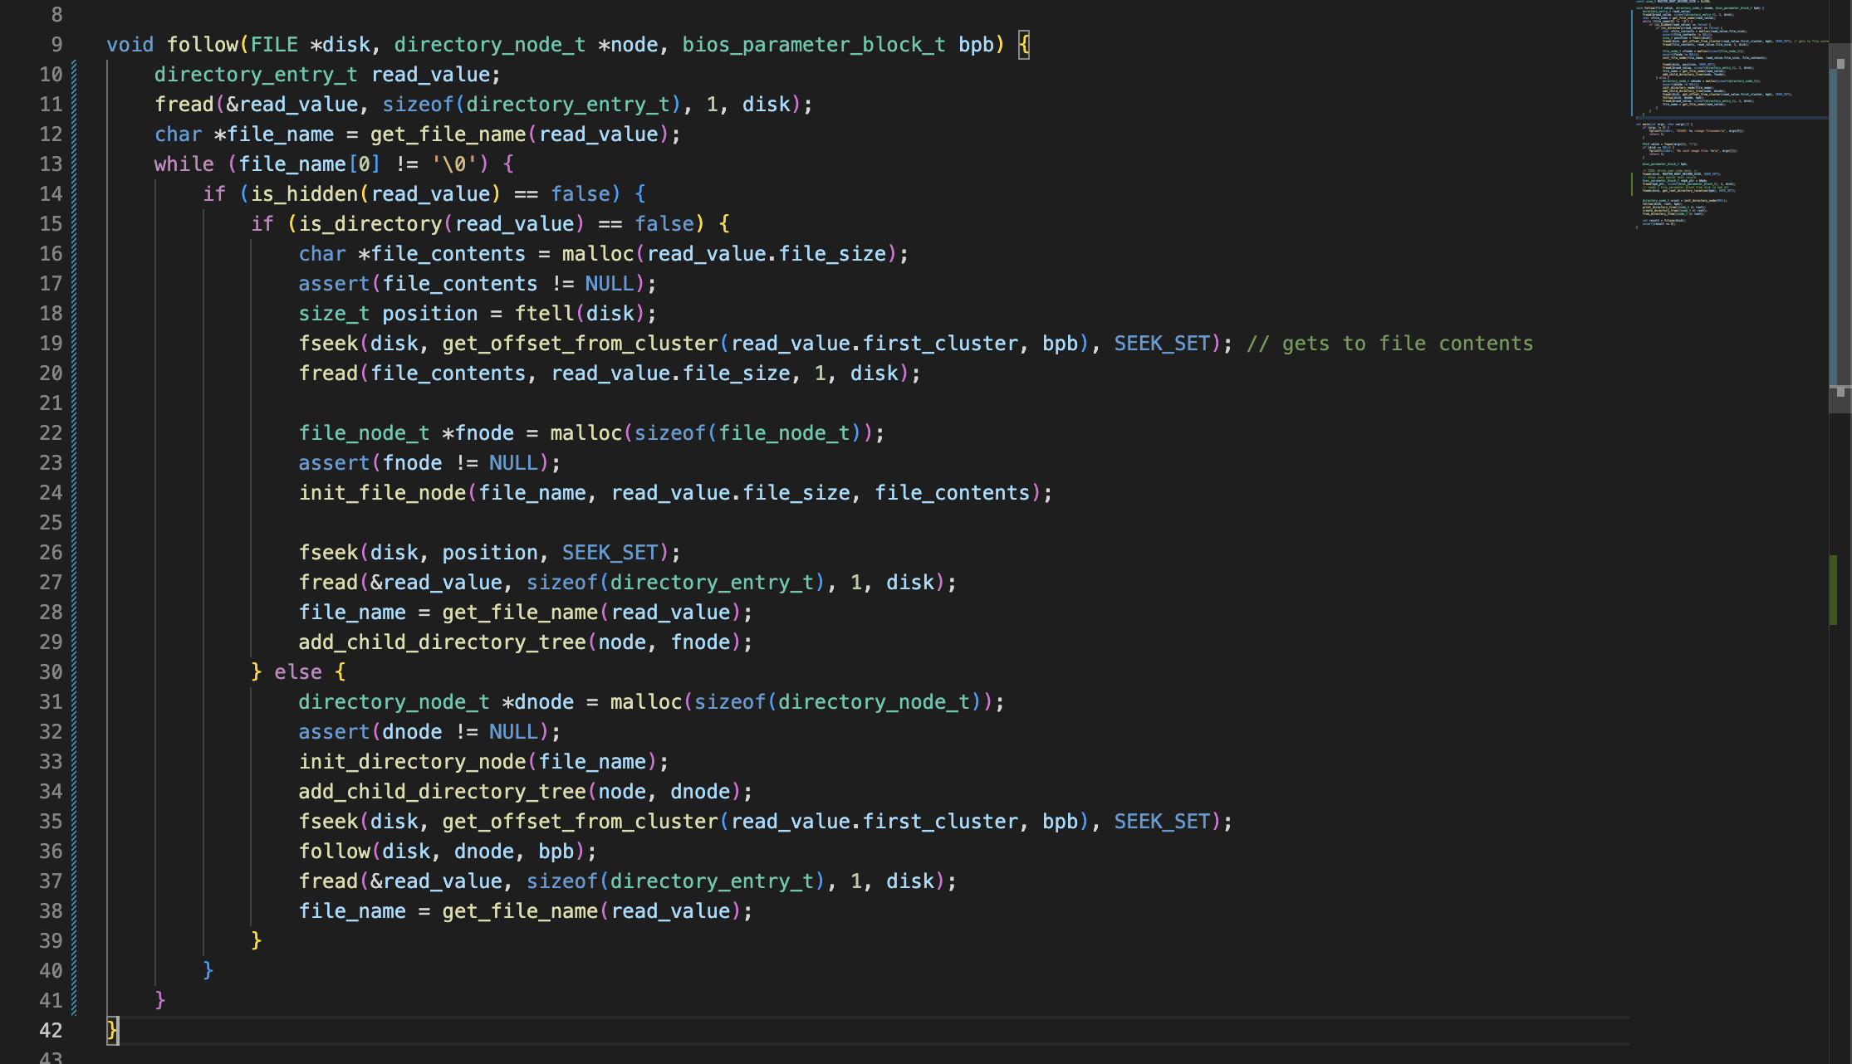
Task: Click the highlighted opening brace on line 9
Action: [1024, 45]
